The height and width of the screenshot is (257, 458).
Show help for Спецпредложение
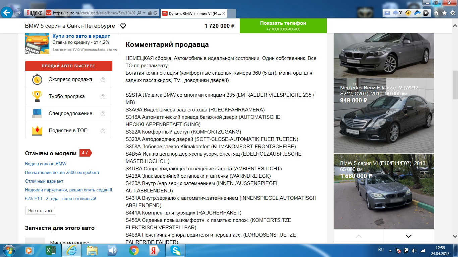point(103,114)
